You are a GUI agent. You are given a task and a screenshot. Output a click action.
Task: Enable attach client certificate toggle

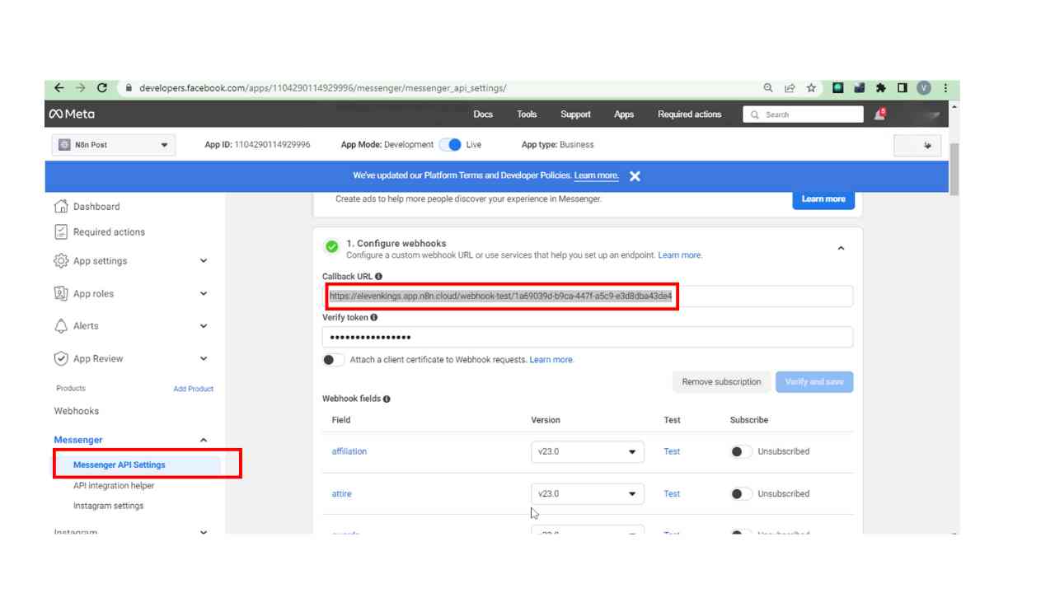(333, 360)
